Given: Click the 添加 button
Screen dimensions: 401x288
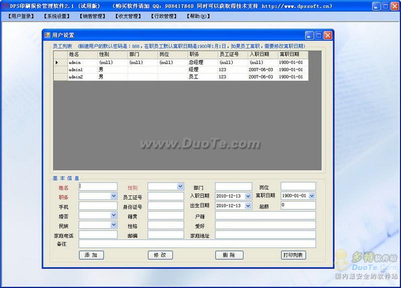Looking at the screenshot, I should [x=91, y=255].
